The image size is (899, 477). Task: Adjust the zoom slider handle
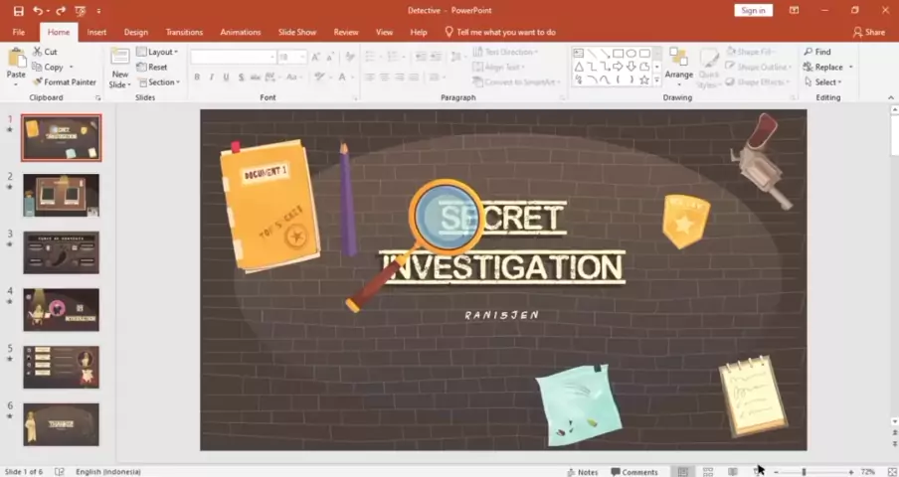(x=804, y=472)
